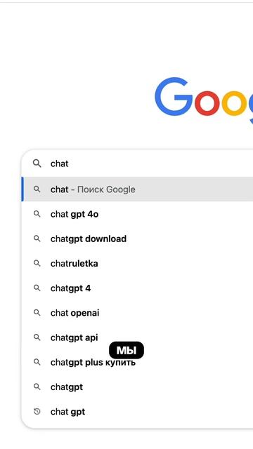Choose the 'chatgpt 4' suggestion
The height and width of the screenshot is (449, 253).
click(137, 288)
